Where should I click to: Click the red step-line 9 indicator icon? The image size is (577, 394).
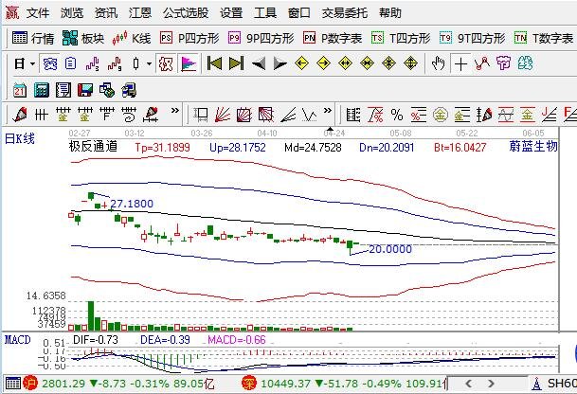(115, 64)
